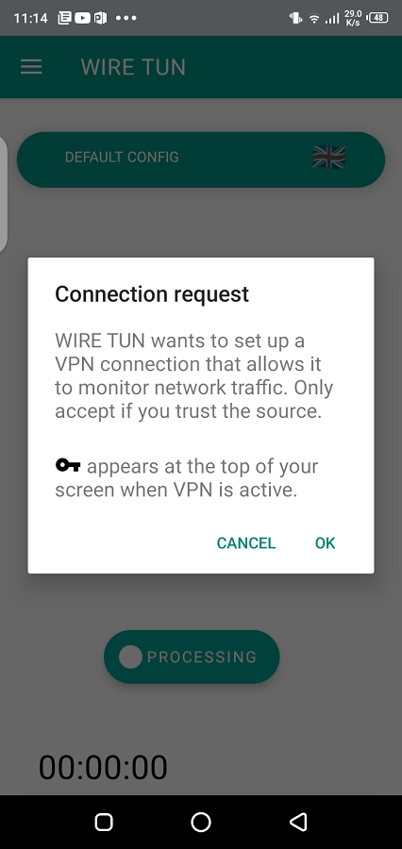This screenshot has height=849, width=402.
Task: Open recent apps with the square button
Action: [104, 822]
